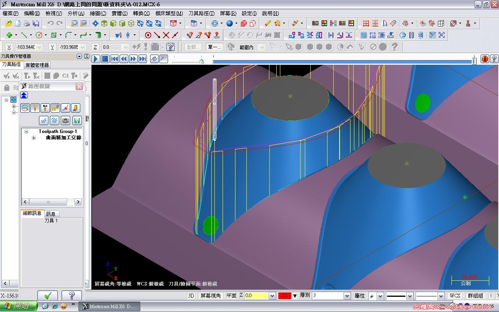The height and width of the screenshot is (312, 499).
Task: Expand the 曲面精加工交線 toolpath node
Action: click(34, 138)
